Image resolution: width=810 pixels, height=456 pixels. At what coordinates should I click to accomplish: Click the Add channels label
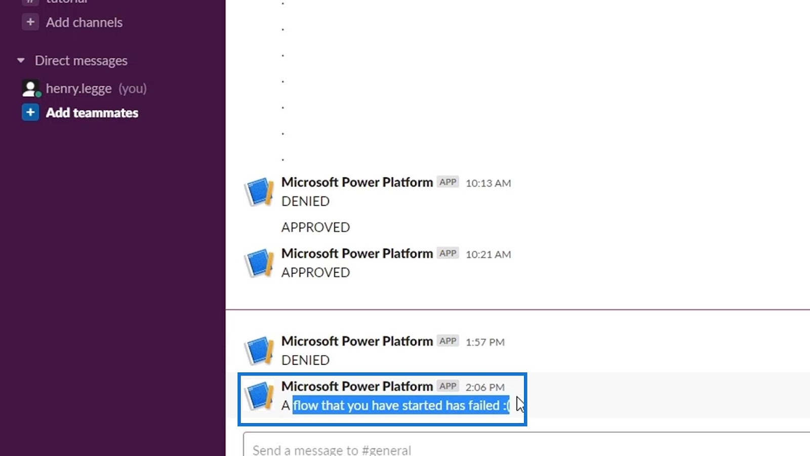[x=84, y=22]
